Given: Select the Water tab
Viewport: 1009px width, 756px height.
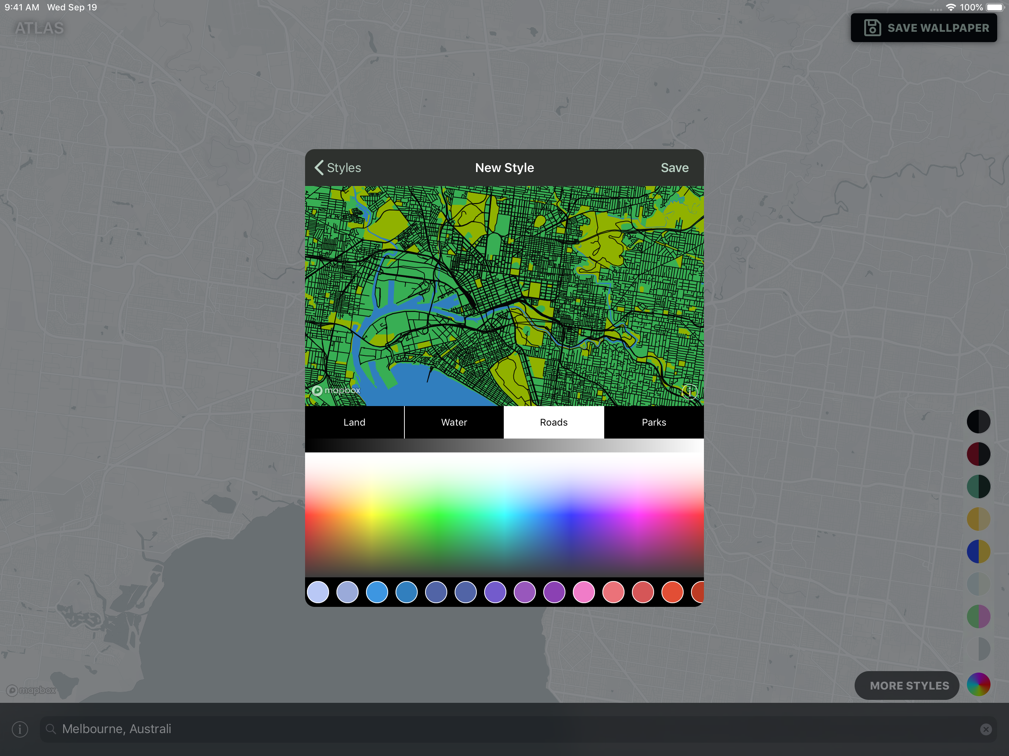Looking at the screenshot, I should point(454,422).
